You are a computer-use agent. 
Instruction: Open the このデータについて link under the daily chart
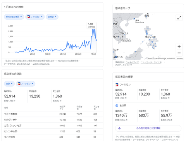(41, 64)
